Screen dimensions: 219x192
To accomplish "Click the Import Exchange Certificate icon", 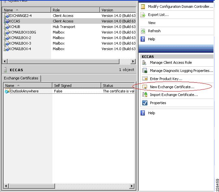I will coord(145,95).
